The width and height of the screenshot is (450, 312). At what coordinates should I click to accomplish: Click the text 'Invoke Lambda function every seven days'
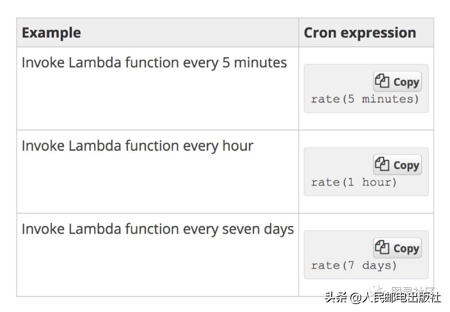click(x=157, y=229)
